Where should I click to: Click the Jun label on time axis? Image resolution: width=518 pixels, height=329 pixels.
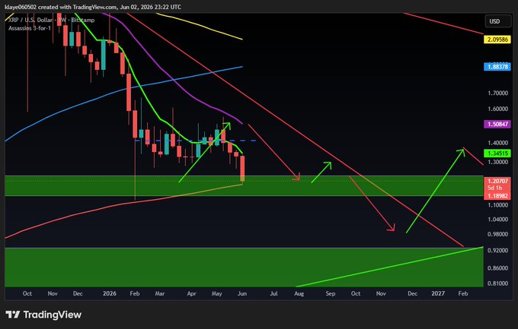point(242,294)
